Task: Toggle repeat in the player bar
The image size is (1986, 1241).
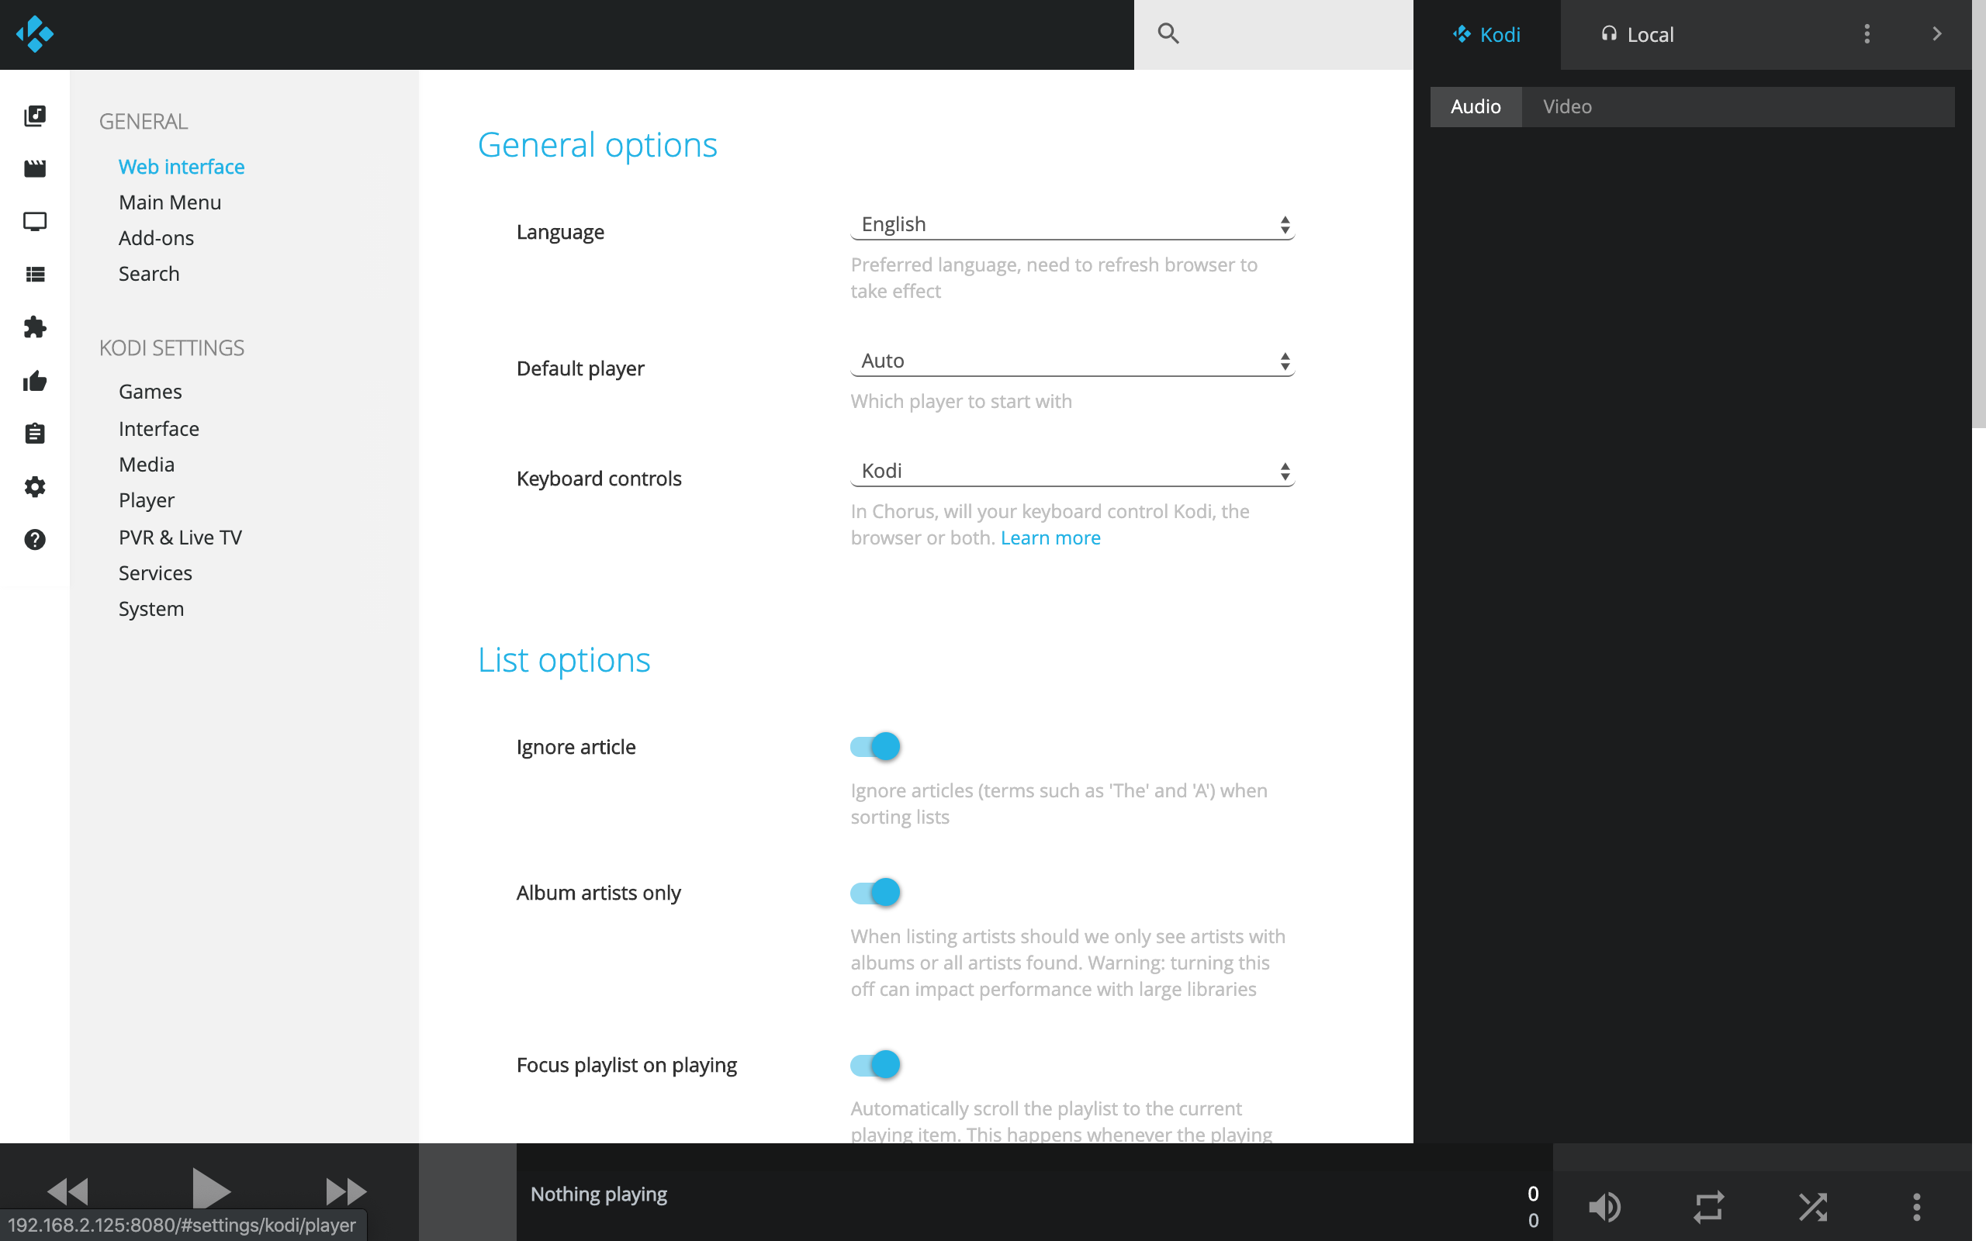Action: point(1708,1207)
